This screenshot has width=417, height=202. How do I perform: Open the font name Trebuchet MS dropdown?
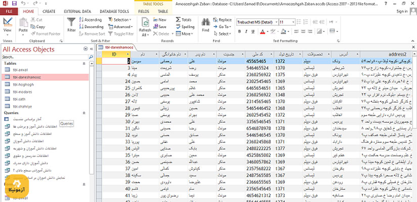point(276,22)
